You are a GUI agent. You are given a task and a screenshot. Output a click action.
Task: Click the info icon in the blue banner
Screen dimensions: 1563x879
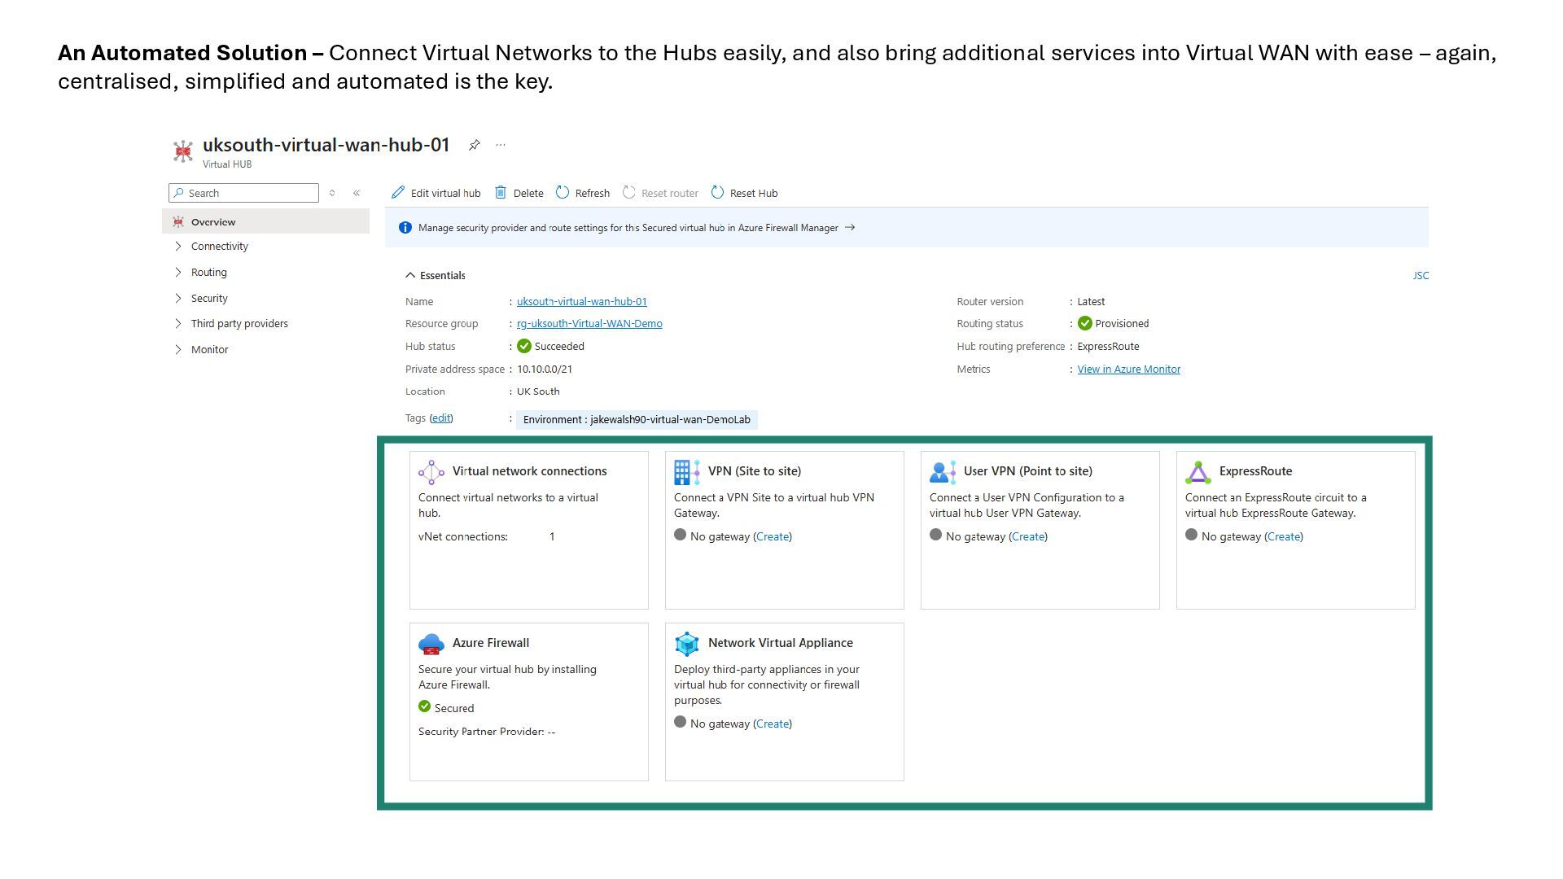pos(405,228)
